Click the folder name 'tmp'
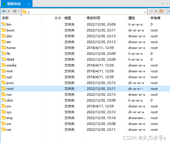This screenshot has height=143, width=170. (x=9, y=118)
